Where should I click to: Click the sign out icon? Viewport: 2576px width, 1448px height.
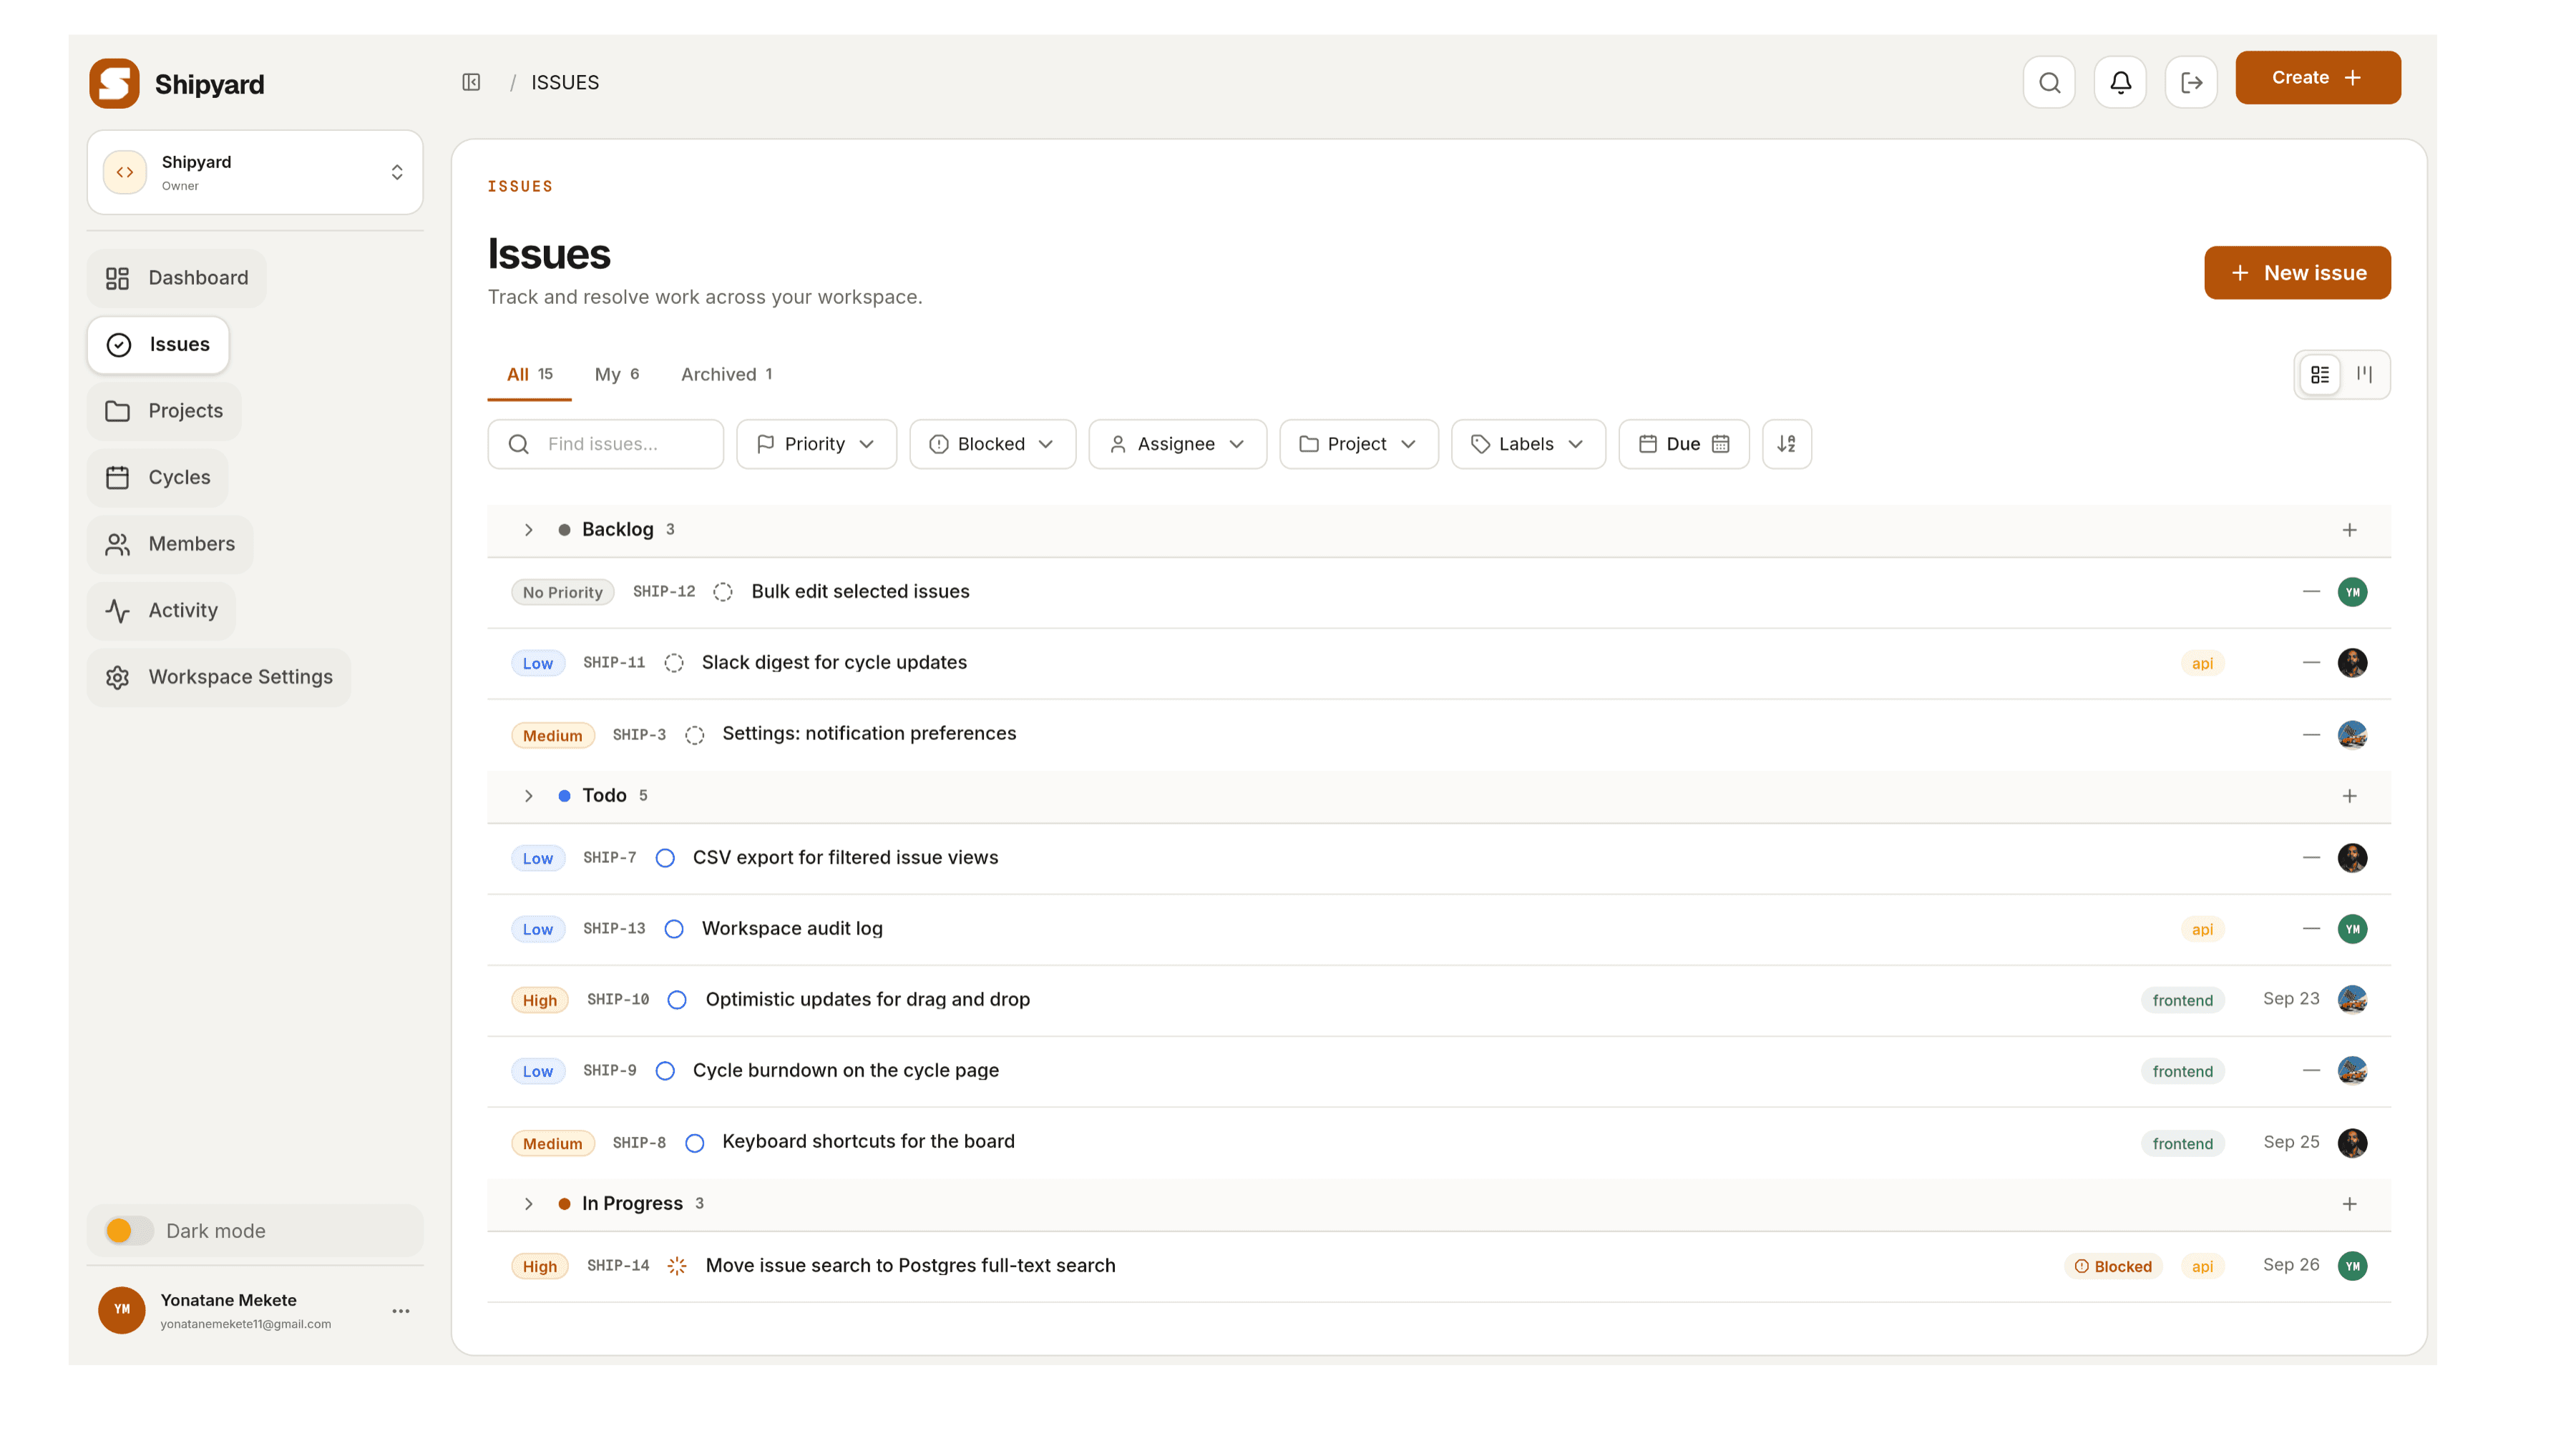[x=2191, y=82]
